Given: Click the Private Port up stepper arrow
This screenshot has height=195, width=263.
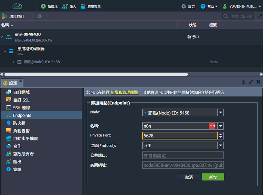Looking at the screenshot, I should (221, 134).
